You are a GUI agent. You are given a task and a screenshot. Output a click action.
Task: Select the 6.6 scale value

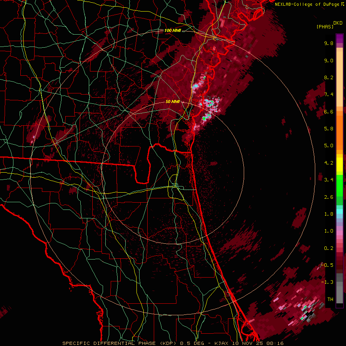tap(329, 111)
